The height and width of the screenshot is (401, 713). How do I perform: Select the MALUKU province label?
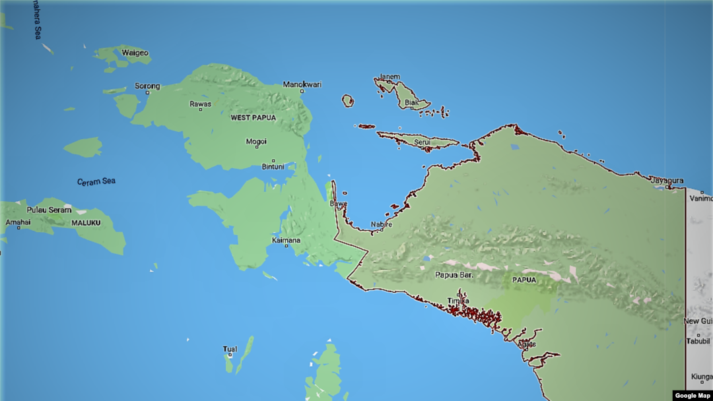86,223
